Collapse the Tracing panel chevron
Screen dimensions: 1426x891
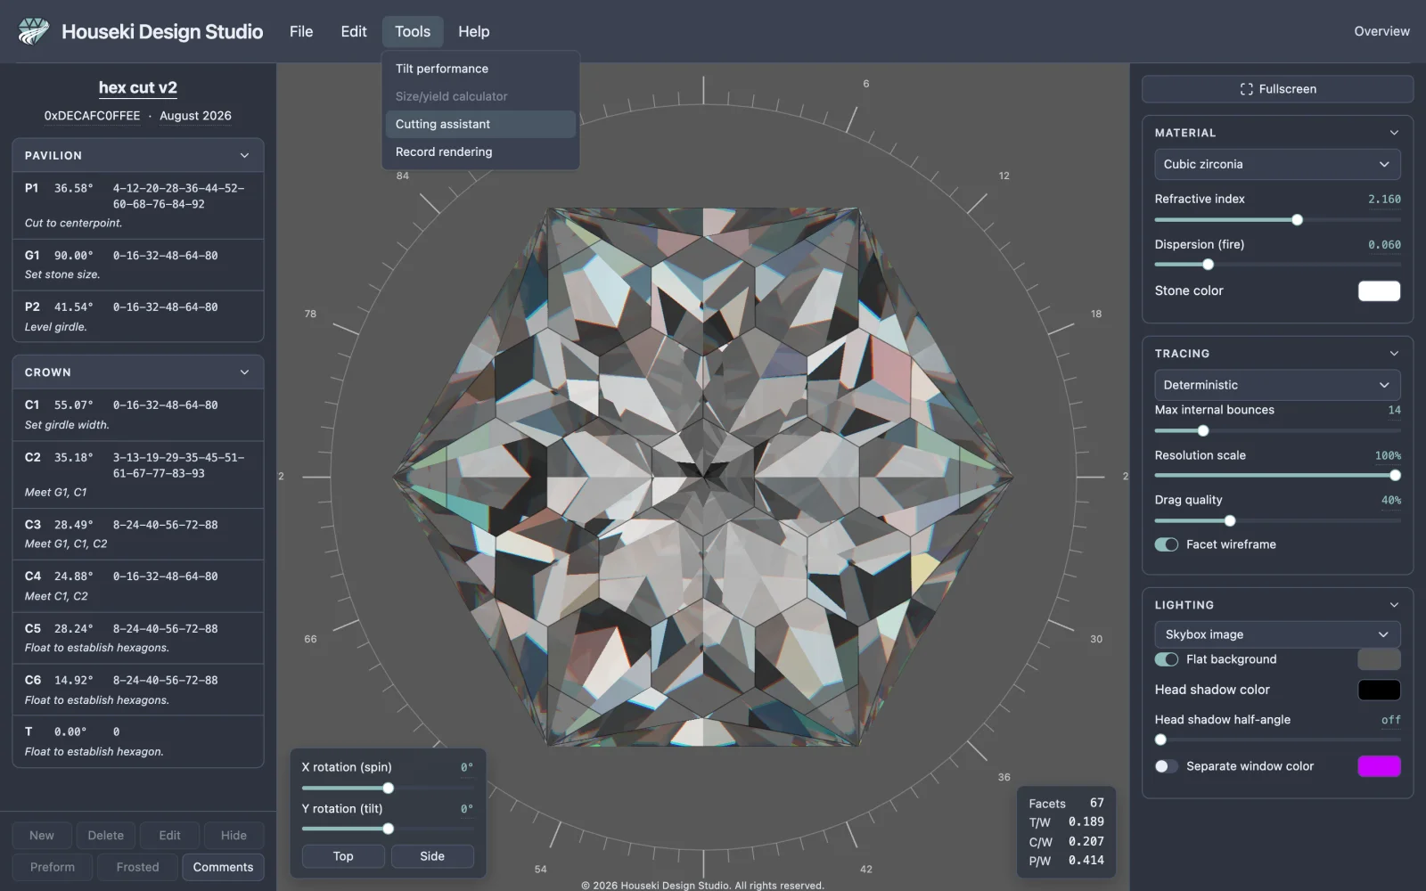click(x=1394, y=354)
